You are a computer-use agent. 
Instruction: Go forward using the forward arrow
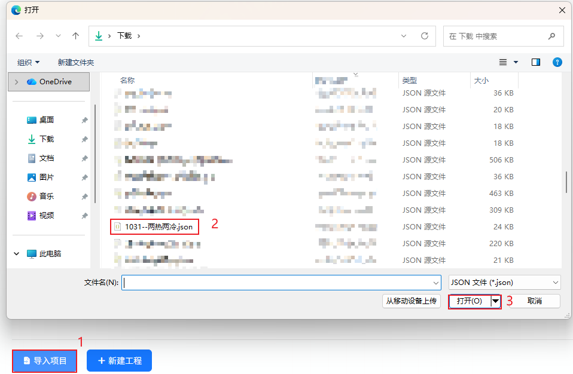tap(40, 36)
